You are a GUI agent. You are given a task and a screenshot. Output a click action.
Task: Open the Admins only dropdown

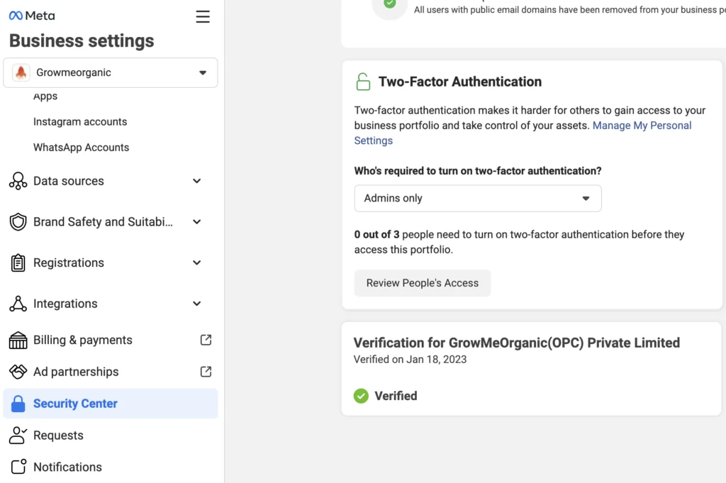pyautogui.click(x=478, y=198)
